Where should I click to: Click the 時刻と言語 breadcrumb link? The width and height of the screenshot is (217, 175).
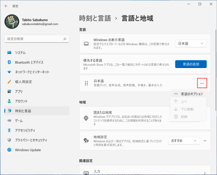pyautogui.click(x=95, y=18)
